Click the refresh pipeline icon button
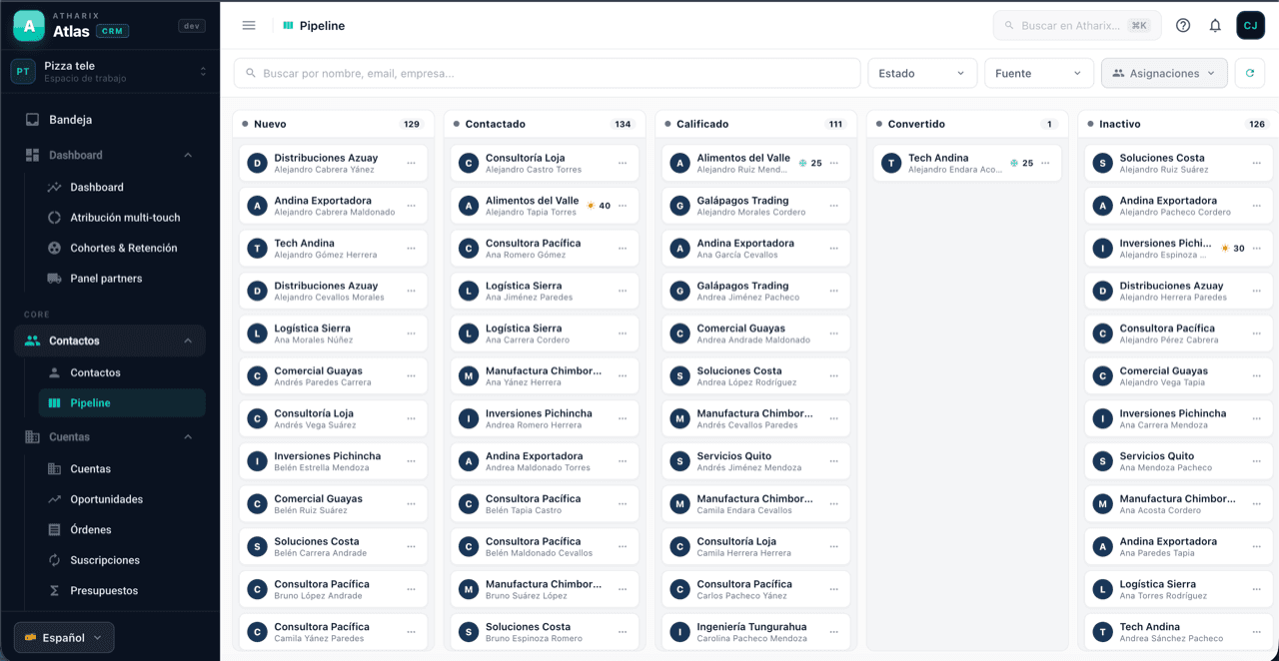Screen dimensions: 1279x661 (1250, 73)
